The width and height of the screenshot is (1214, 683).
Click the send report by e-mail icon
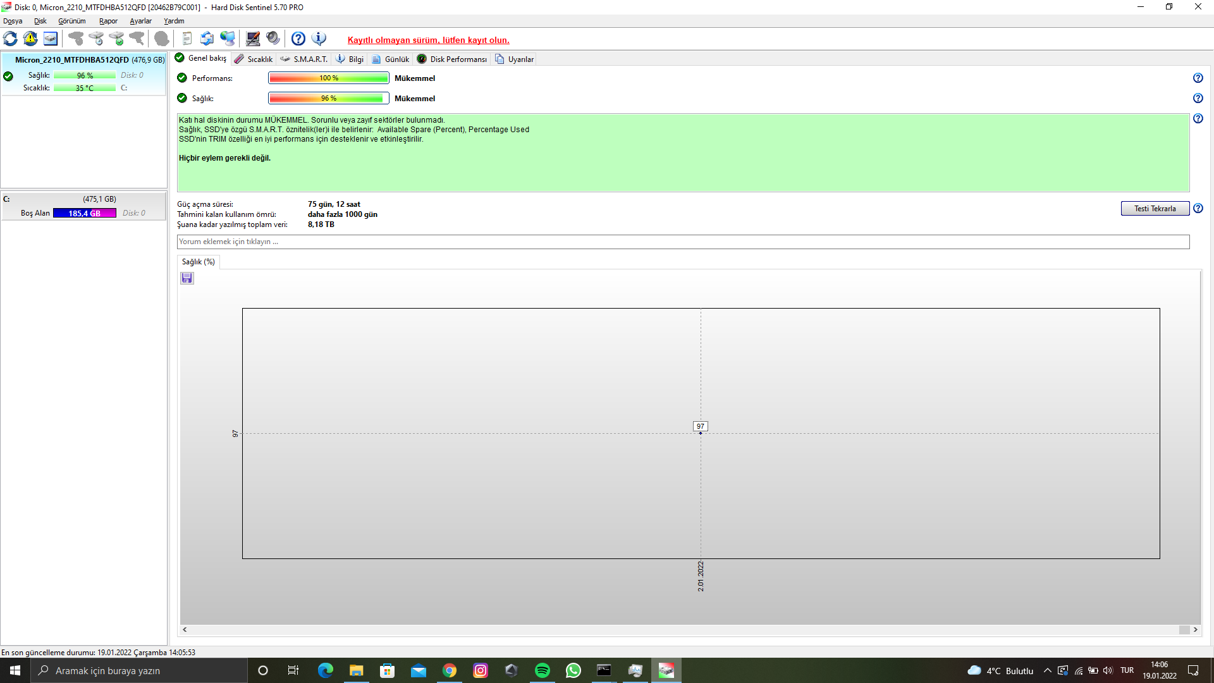coord(207,39)
